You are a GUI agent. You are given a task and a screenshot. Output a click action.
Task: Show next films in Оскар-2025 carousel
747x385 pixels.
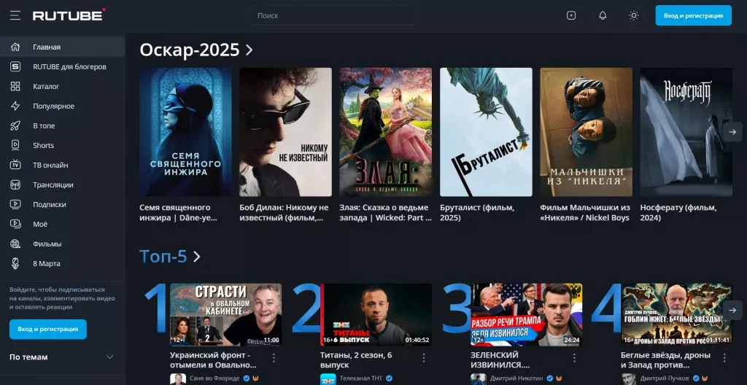[x=732, y=132]
